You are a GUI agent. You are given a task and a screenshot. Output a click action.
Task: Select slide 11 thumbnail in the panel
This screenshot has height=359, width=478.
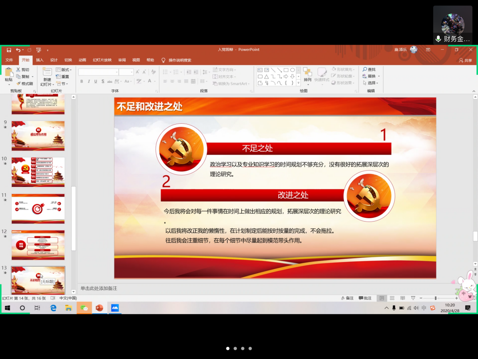pyautogui.click(x=38, y=208)
